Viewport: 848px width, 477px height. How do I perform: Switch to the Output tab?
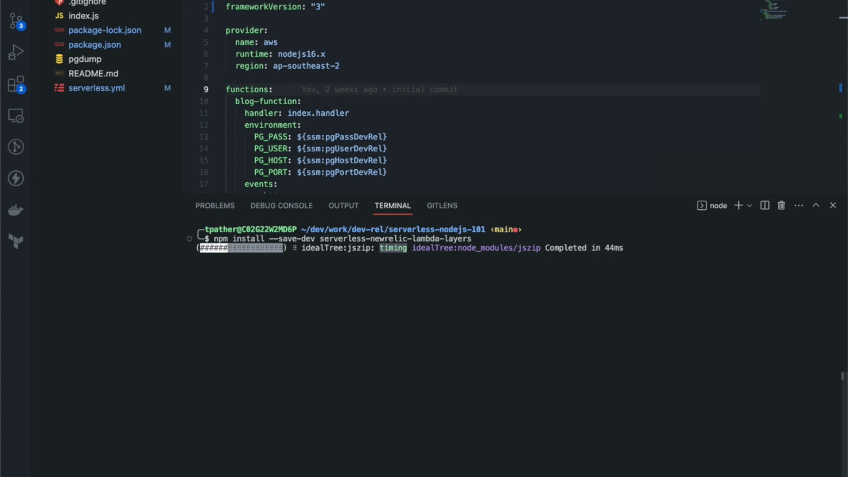[343, 206]
